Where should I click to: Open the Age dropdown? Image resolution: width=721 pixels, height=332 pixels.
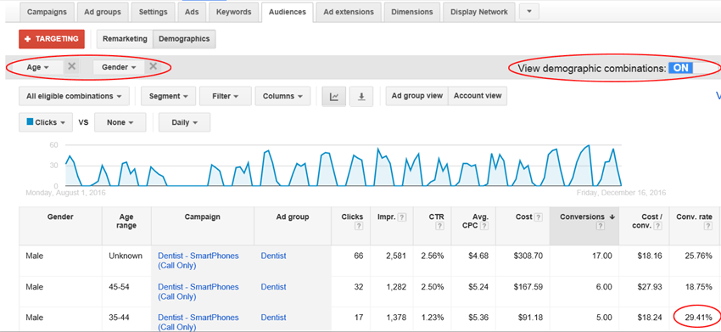(x=37, y=67)
